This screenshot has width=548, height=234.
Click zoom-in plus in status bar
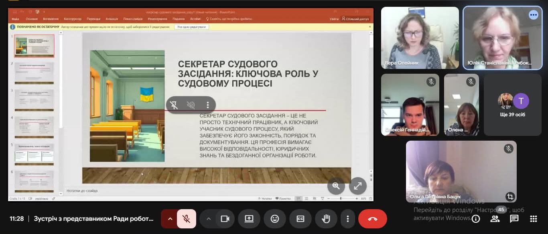coord(357,198)
